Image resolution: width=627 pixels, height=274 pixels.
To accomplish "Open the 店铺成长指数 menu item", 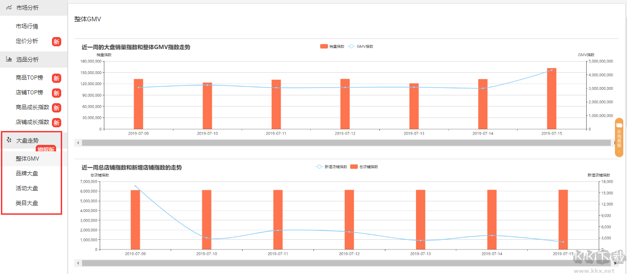I will (32, 122).
